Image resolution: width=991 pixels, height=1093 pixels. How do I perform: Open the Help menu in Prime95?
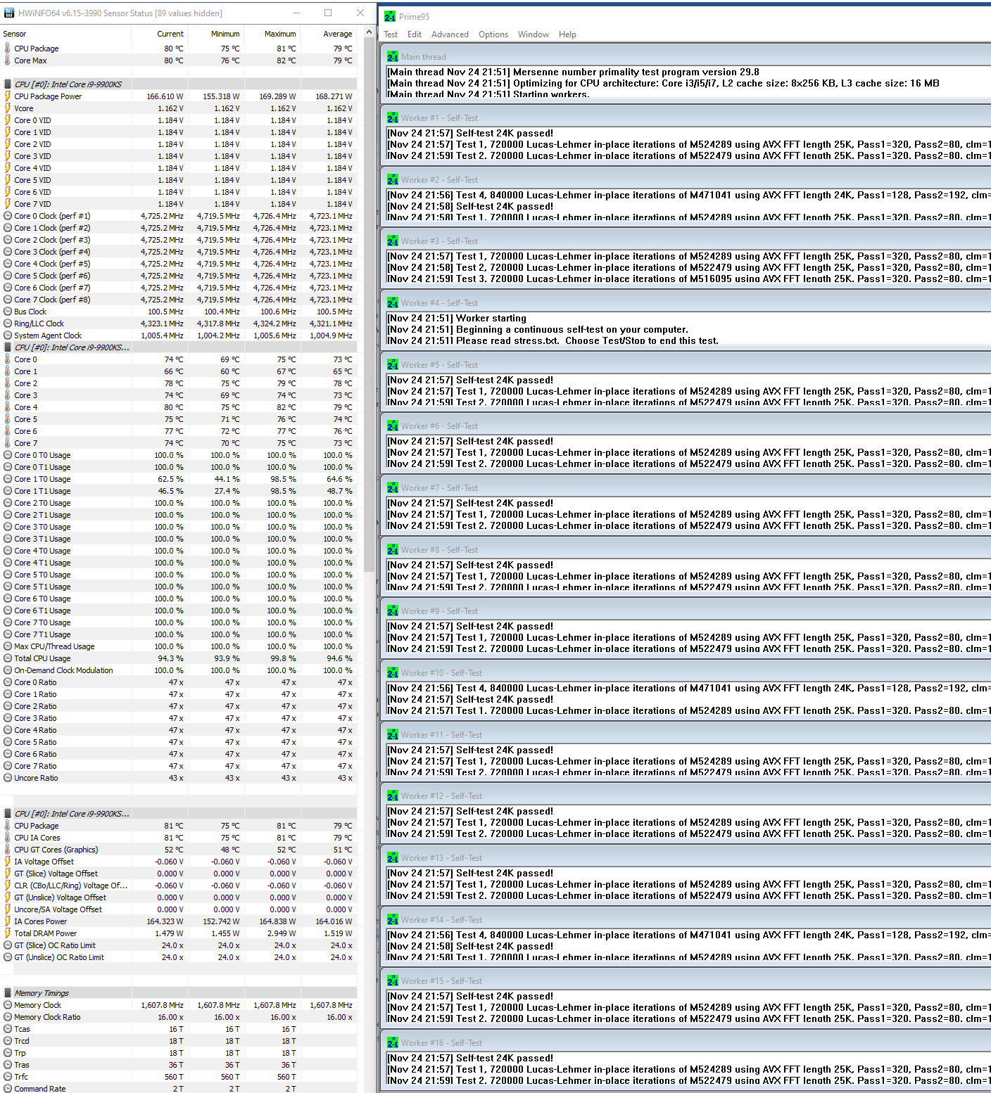[567, 34]
